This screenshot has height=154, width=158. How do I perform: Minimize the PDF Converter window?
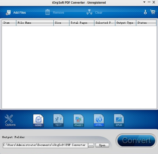(x=149, y=2)
